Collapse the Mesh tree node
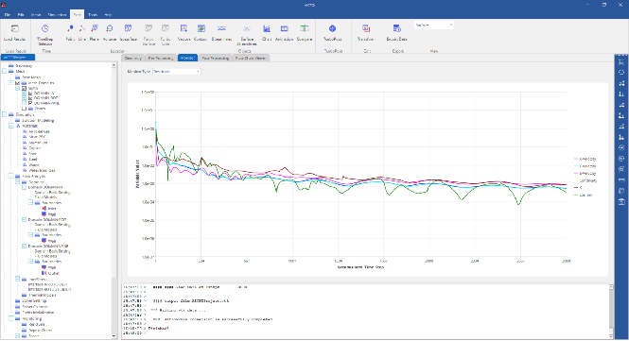This screenshot has width=629, height=341. [5, 71]
